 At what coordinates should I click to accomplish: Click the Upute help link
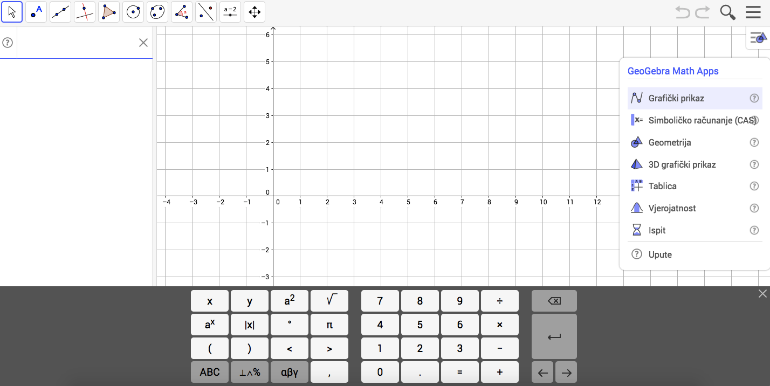(660, 254)
